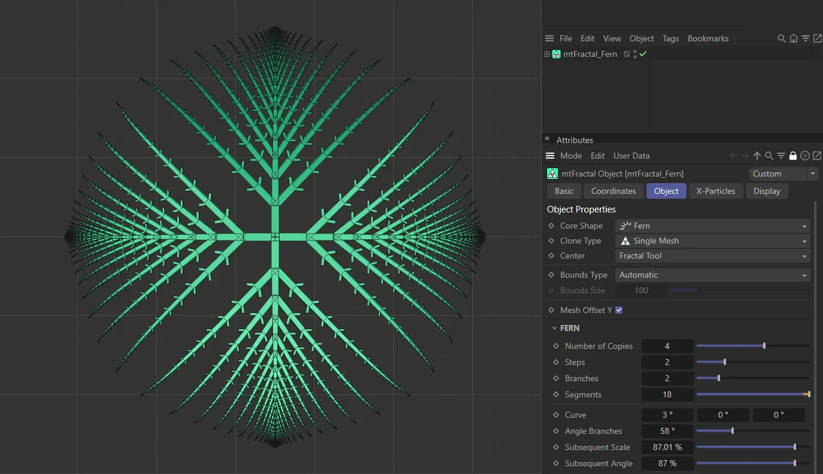The width and height of the screenshot is (823, 474).
Task: Click the hamburger menu icon in Attributes panel
Action: pyautogui.click(x=549, y=156)
